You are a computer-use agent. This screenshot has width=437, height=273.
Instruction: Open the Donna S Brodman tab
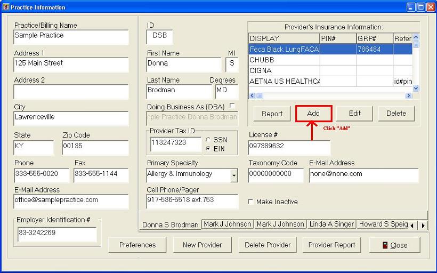point(170,225)
